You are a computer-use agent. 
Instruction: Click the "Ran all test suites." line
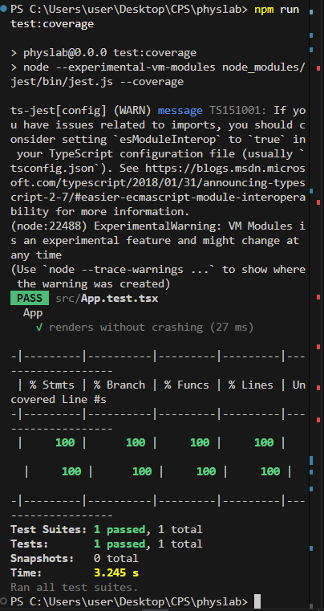click(74, 587)
